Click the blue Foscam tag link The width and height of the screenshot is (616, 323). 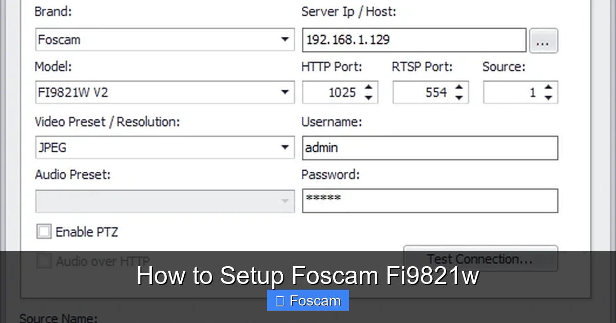307,300
